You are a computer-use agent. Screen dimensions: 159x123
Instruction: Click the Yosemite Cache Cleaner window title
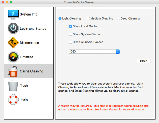coord(79,2)
